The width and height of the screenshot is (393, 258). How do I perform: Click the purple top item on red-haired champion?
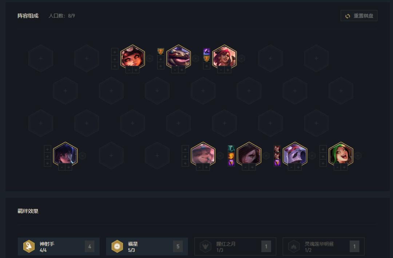click(207, 52)
